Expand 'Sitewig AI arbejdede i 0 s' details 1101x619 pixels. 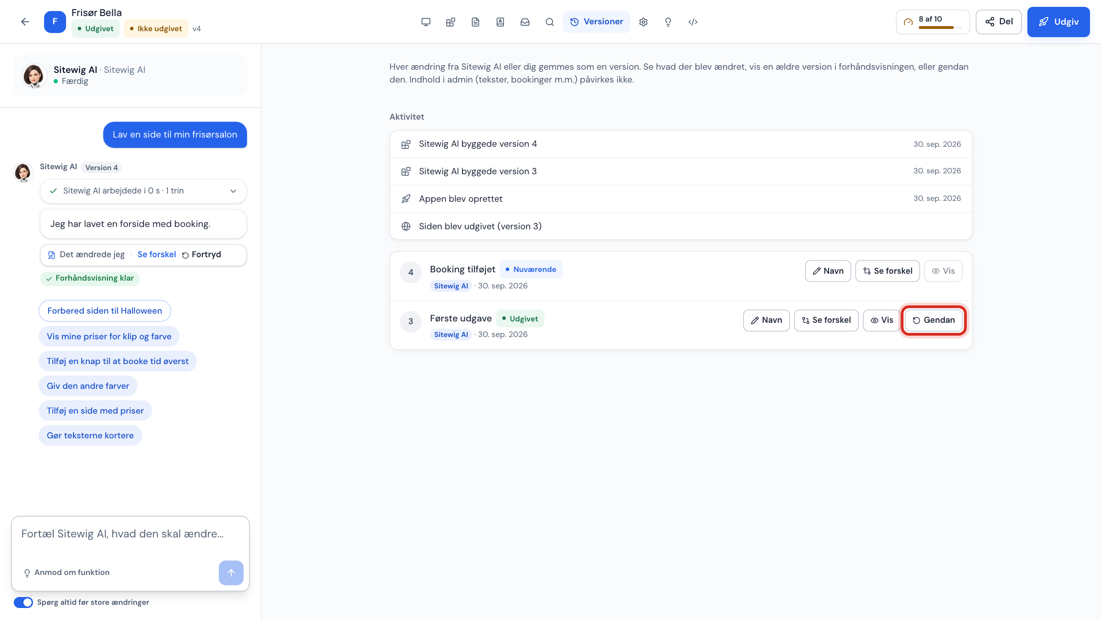(143, 191)
